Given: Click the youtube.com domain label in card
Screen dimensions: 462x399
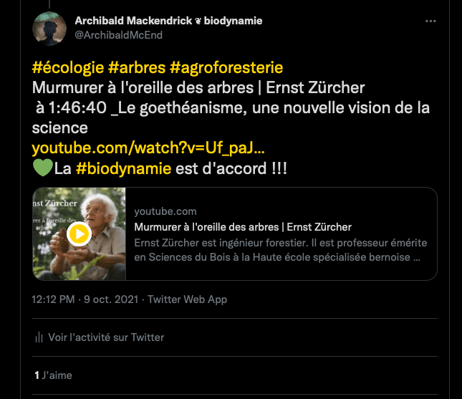Looking at the screenshot, I should click(165, 212).
